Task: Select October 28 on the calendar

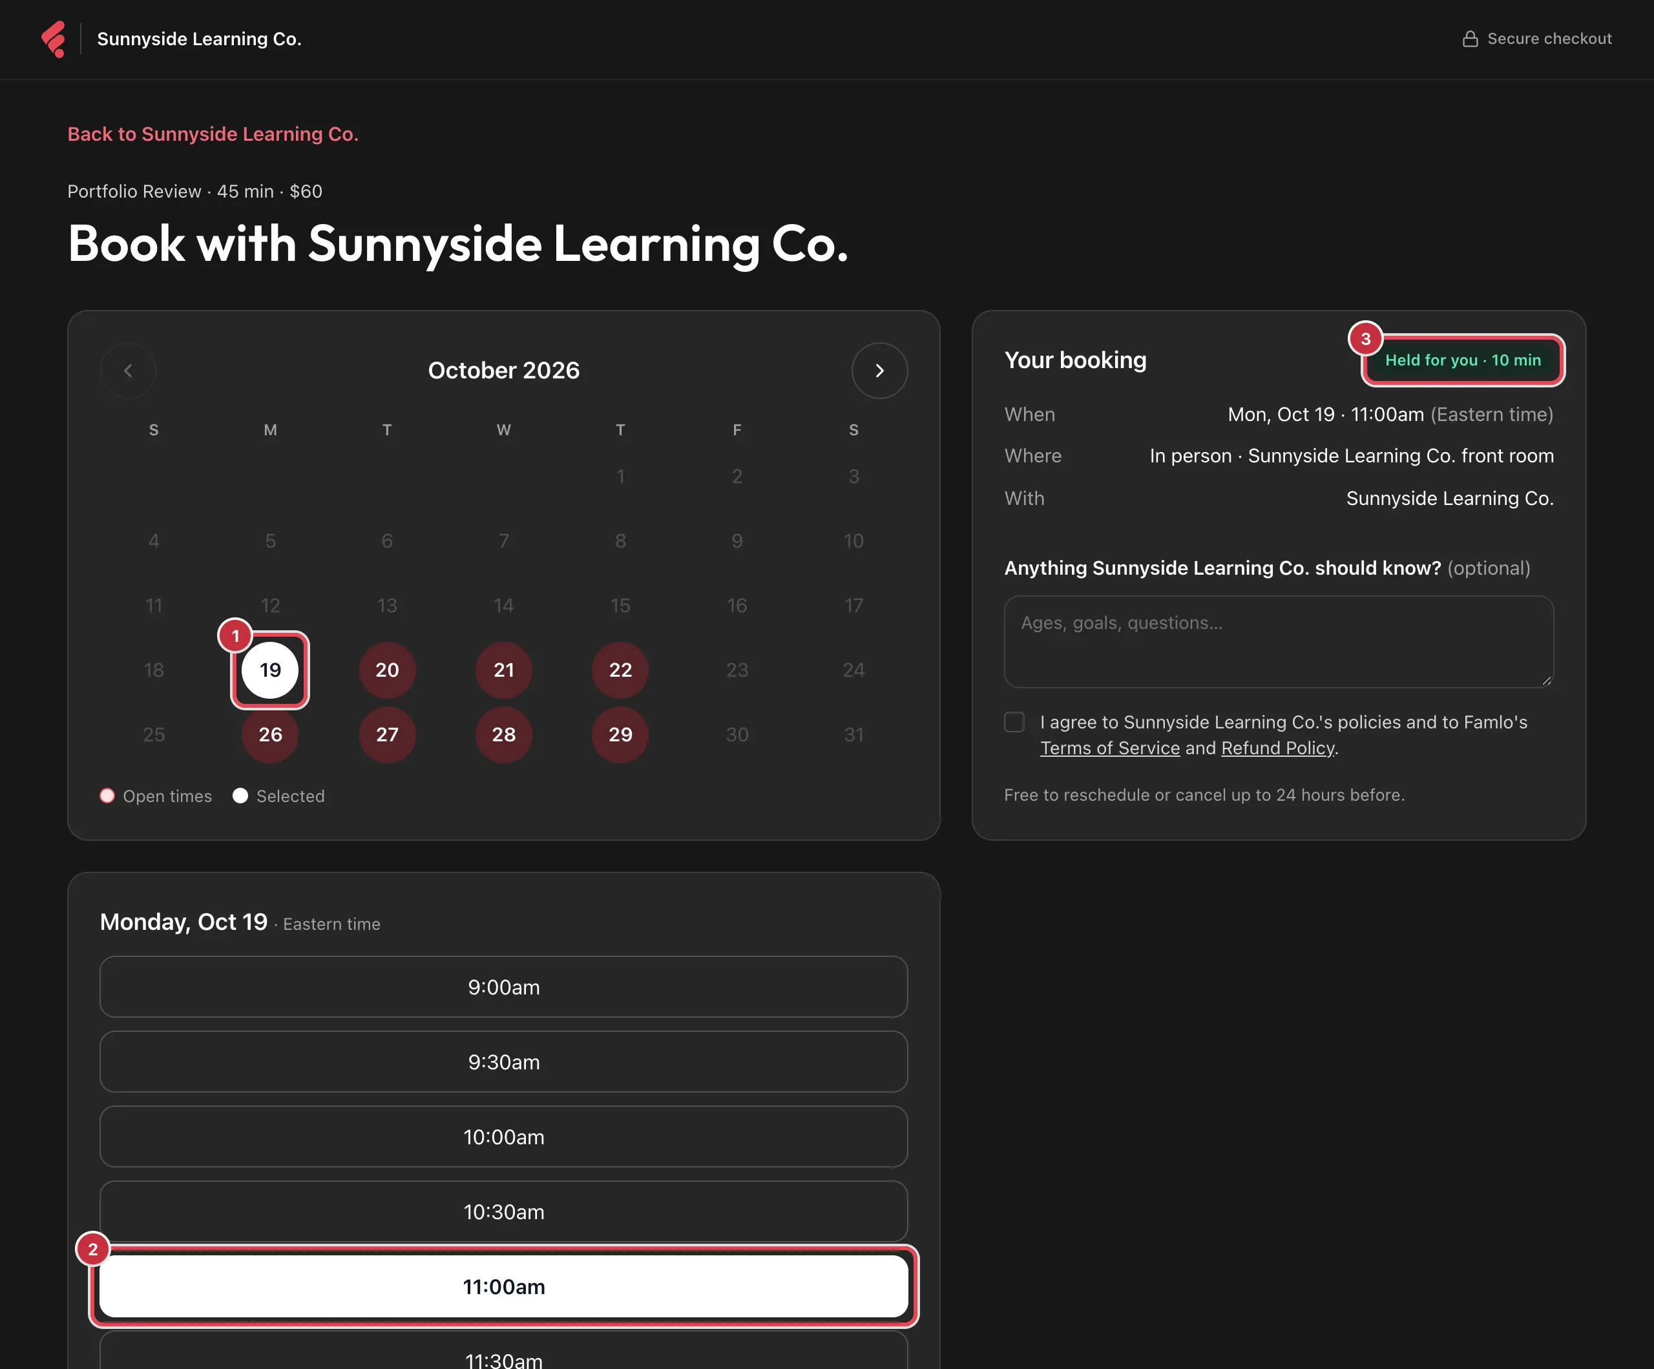Action: coord(503,734)
